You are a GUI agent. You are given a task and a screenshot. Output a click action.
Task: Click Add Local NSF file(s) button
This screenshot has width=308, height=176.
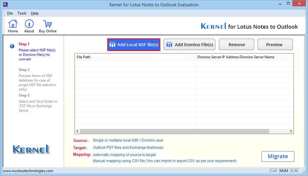point(134,45)
